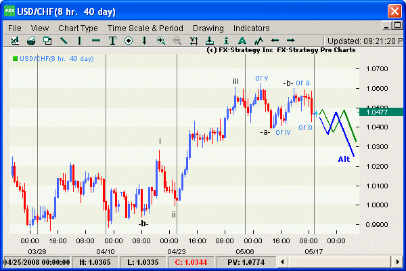The height and width of the screenshot is (271, 406).
Task: Click the zigzag indicator chart icon
Action: pyautogui.click(x=258, y=41)
